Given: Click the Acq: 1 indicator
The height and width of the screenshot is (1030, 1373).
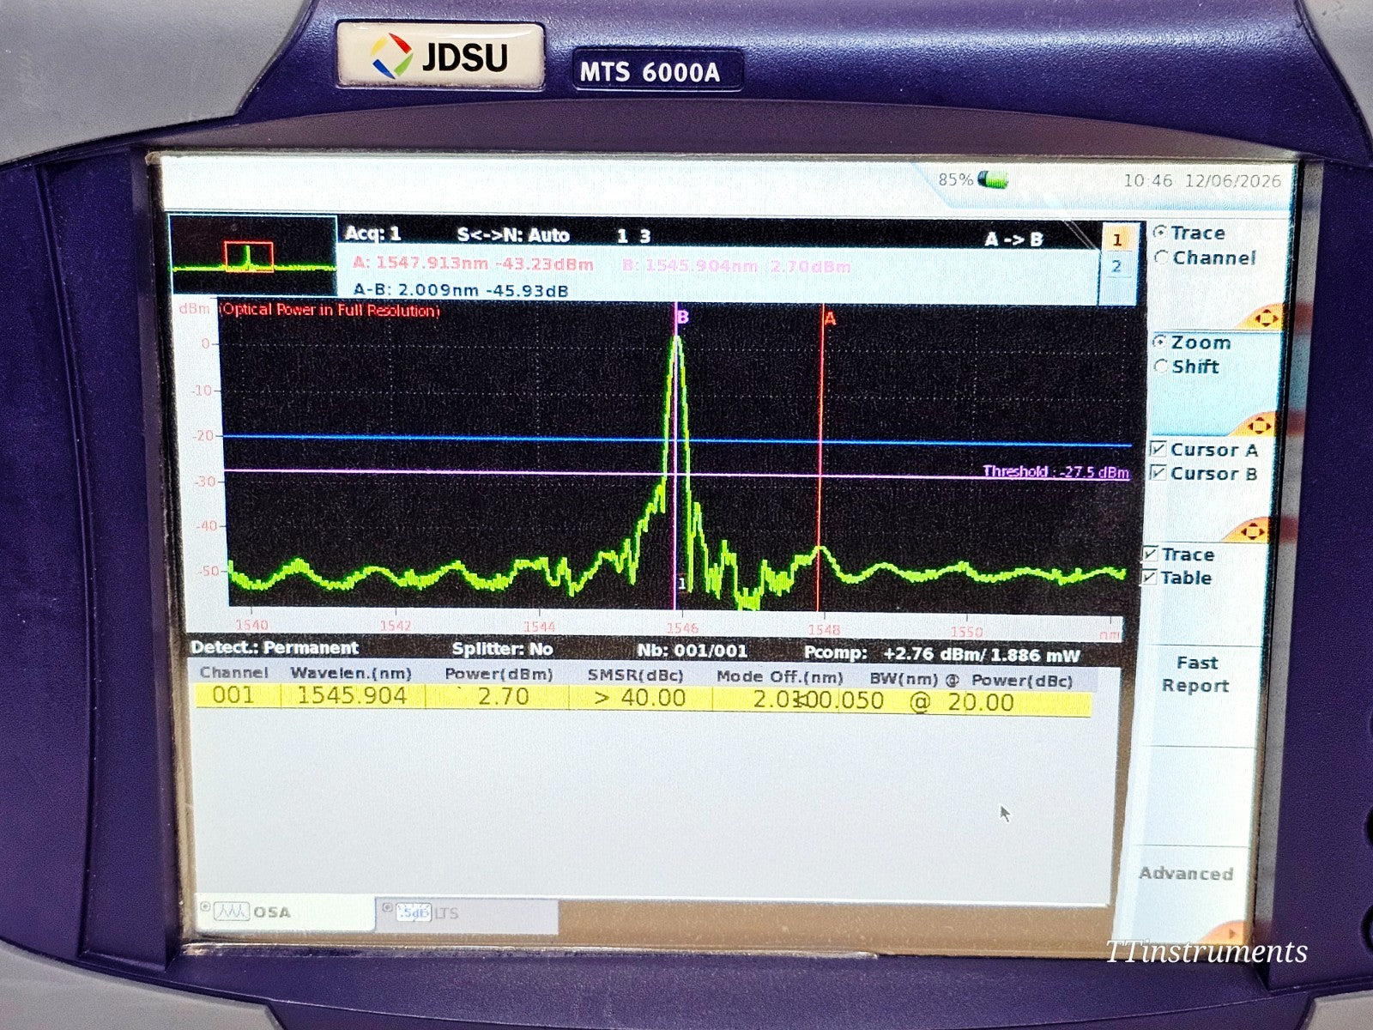Looking at the screenshot, I should [x=372, y=233].
